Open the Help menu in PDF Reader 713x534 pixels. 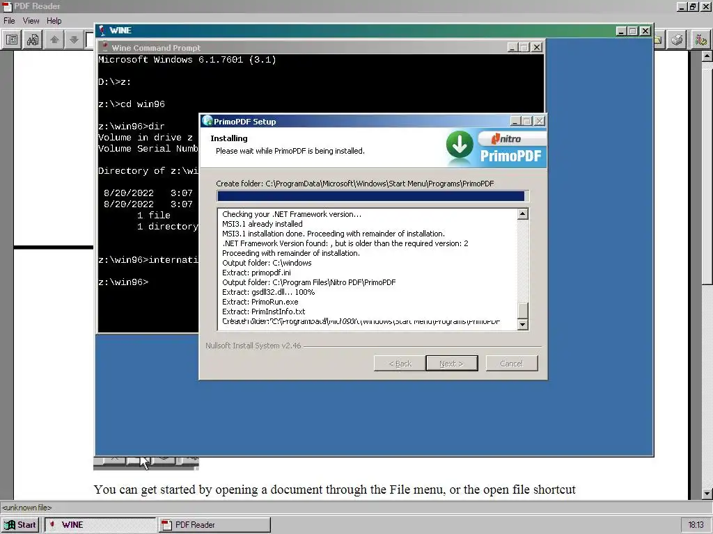click(x=54, y=20)
